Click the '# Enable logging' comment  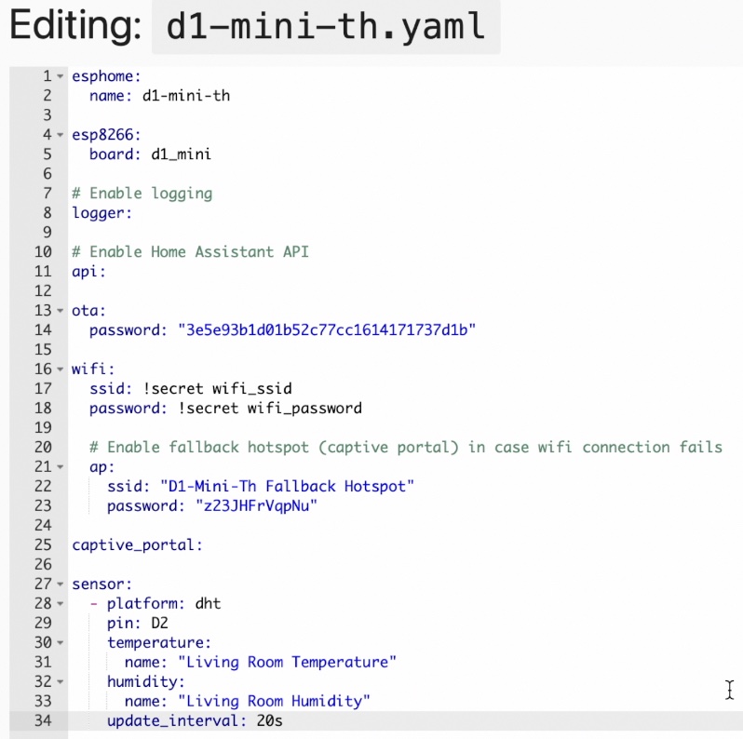(142, 194)
